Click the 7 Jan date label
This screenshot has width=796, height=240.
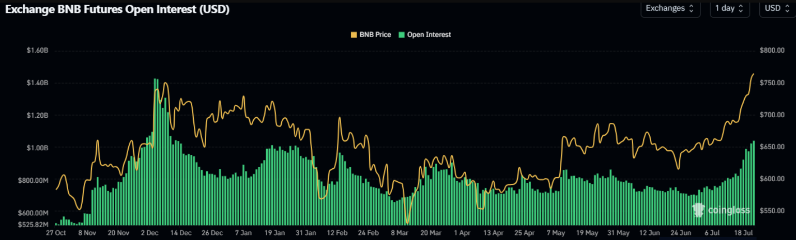click(x=244, y=233)
